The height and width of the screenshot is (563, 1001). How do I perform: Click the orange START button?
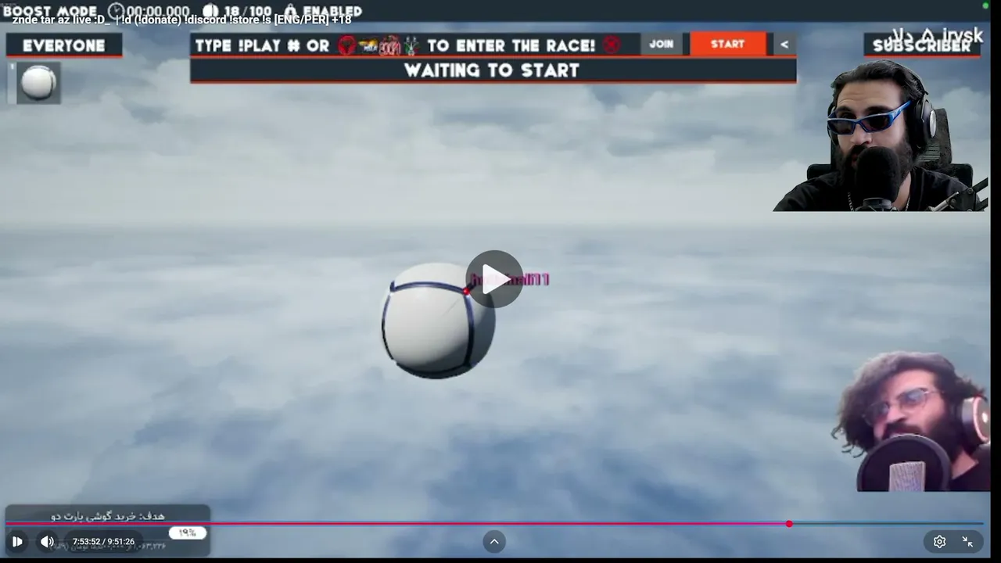point(727,45)
